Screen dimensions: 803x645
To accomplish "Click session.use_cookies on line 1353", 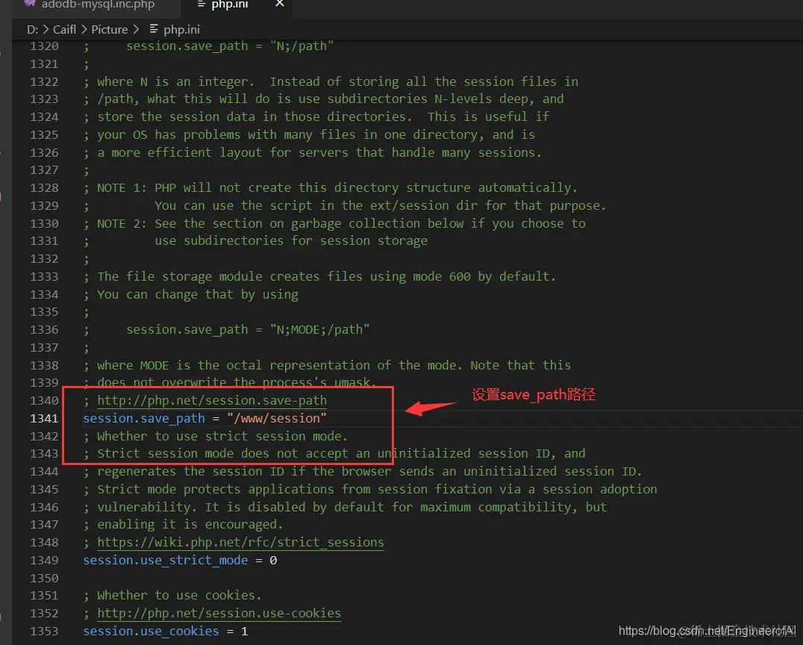I will pos(151,631).
